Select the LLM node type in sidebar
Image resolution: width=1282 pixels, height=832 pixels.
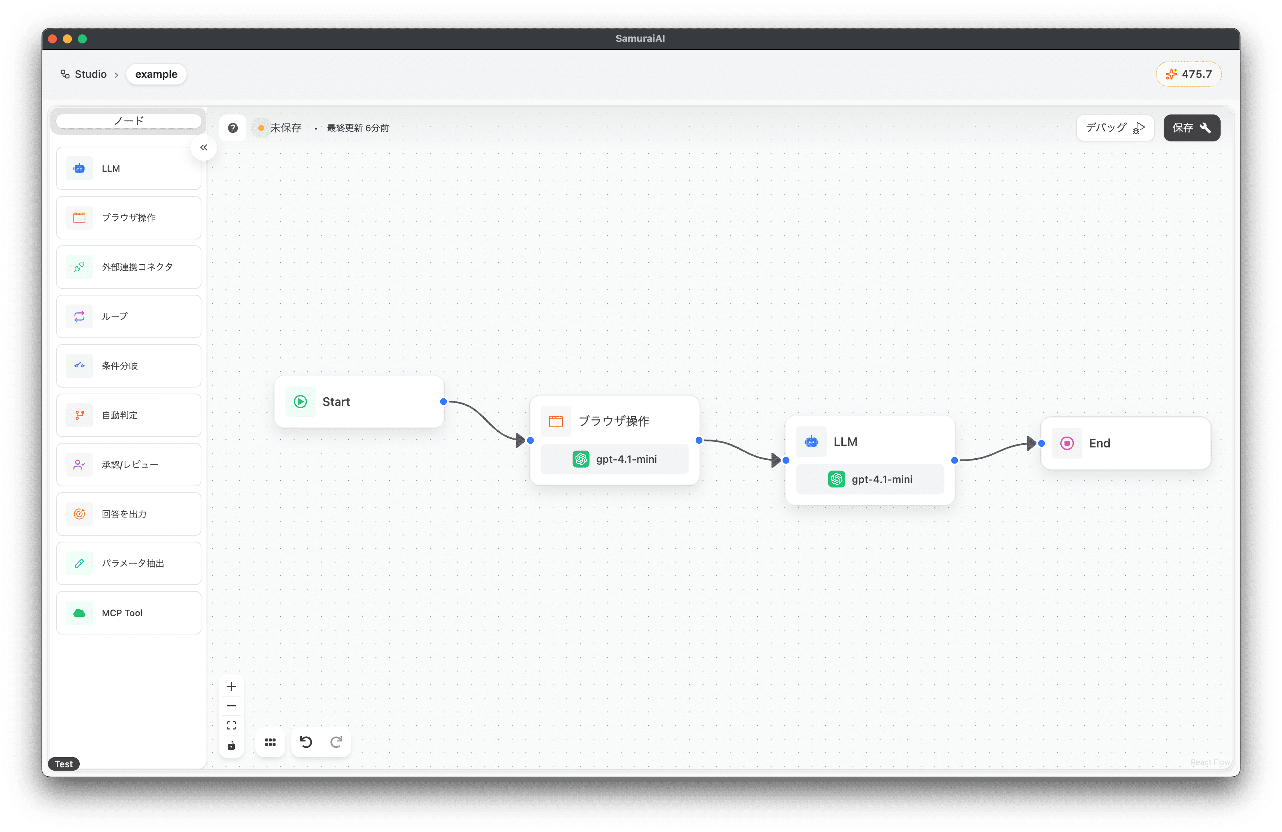[129, 168]
